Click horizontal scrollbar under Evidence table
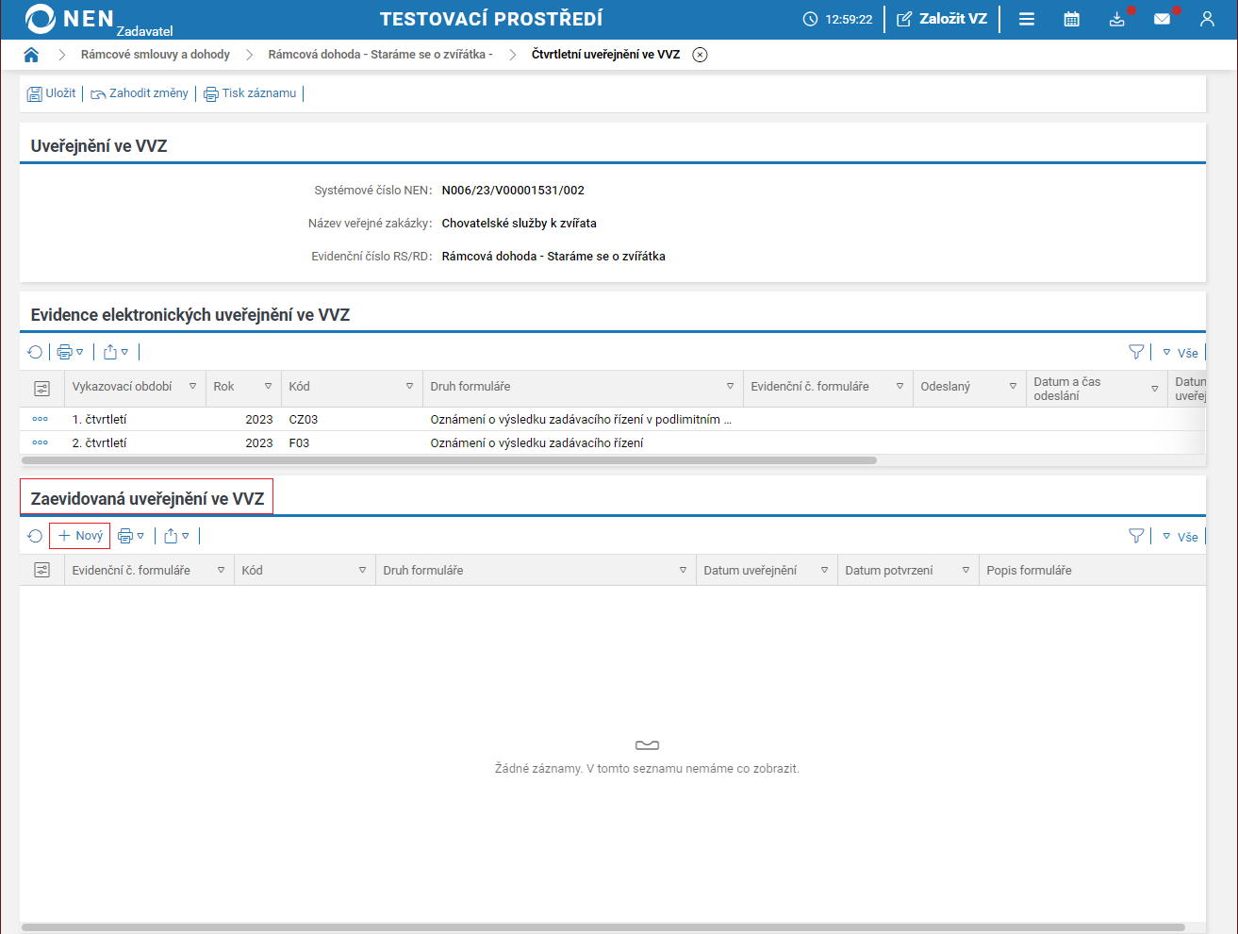This screenshot has width=1238, height=934. pos(449,460)
